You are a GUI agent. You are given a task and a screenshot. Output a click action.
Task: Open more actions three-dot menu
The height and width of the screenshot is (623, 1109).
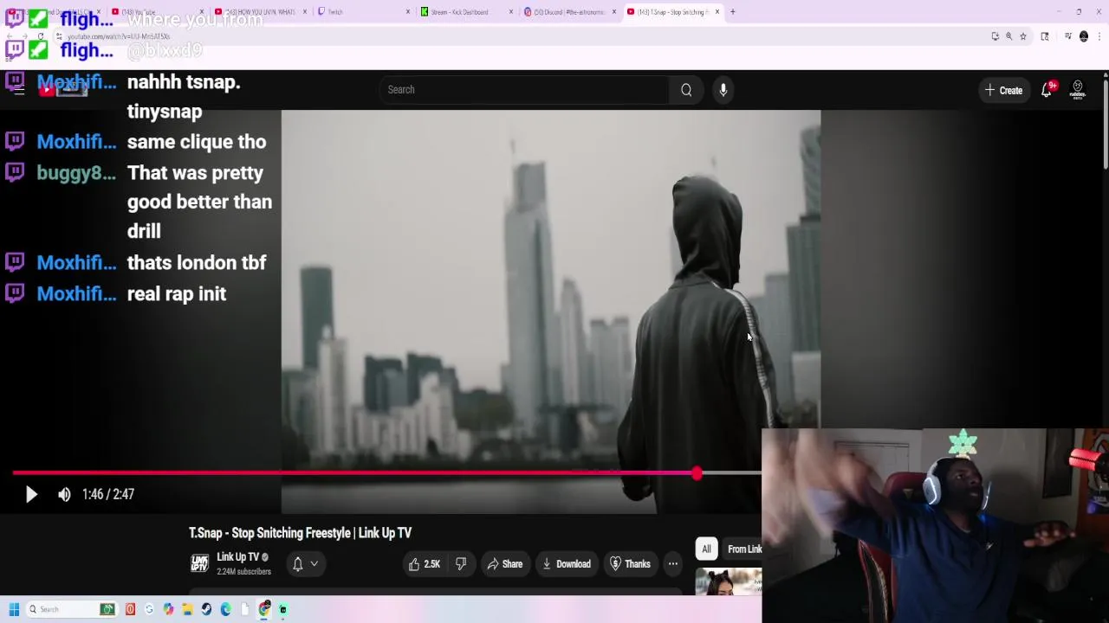click(672, 564)
